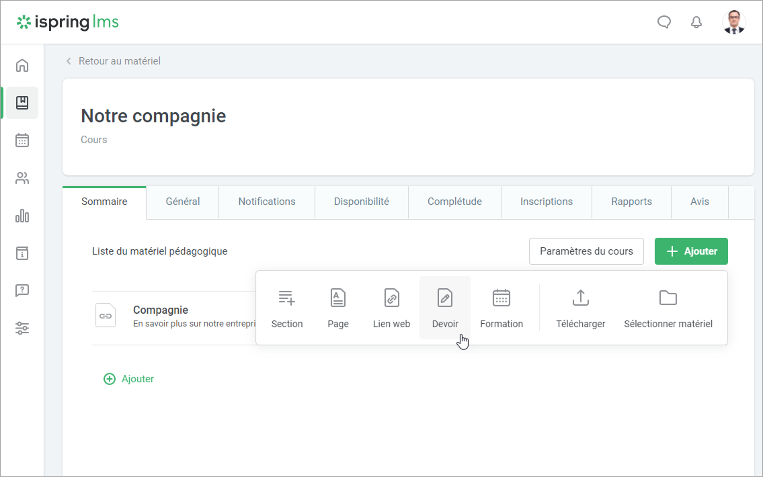Image resolution: width=763 pixels, height=477 pixels.
Task: Insert a Lien web item
Action: 391,308
